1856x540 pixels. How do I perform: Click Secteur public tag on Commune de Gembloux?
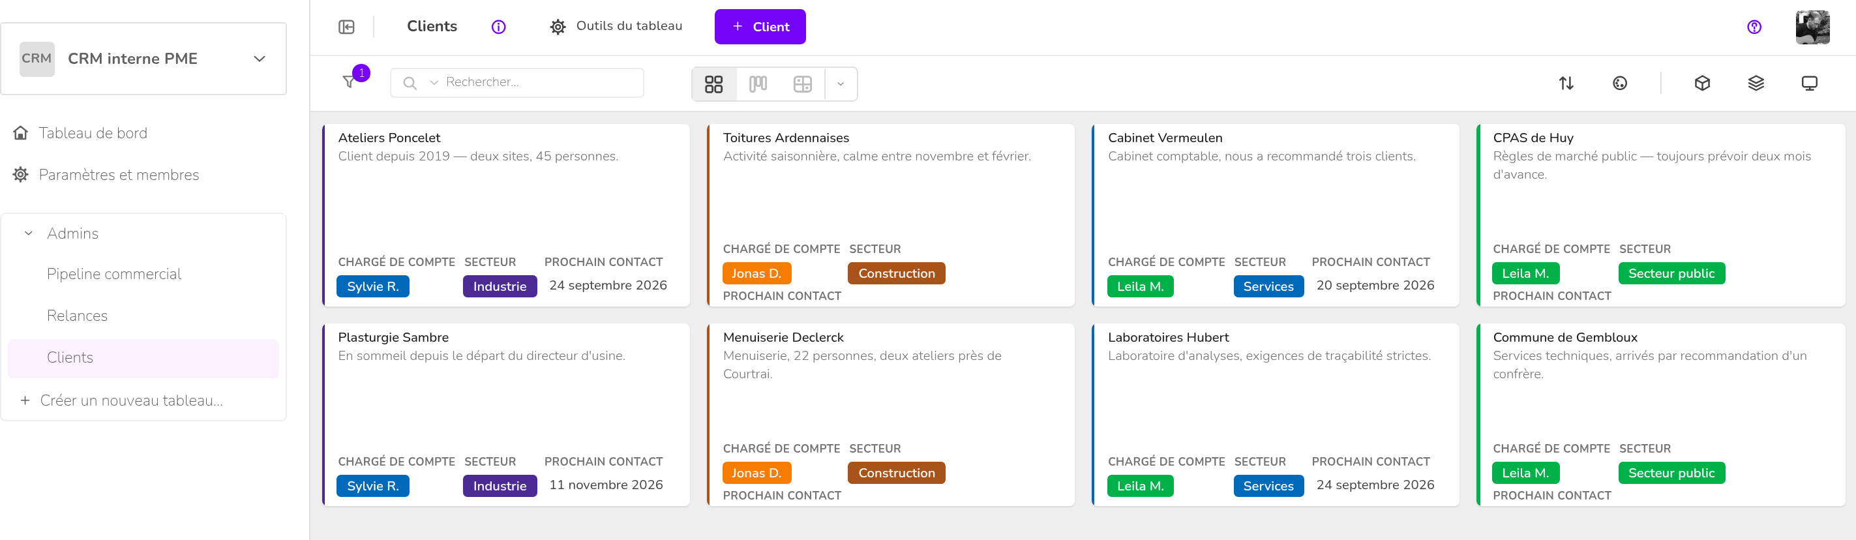(x=1671, y=473)
